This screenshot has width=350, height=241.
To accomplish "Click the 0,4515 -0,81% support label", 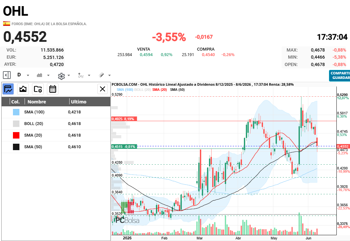I will pos(124,147).
